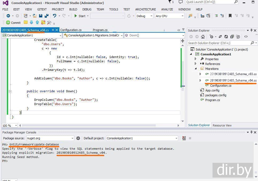This screenshot has height=181, width=258.
Task: Toggle Show All Files in Solution Explorer
Action: click(238, 37)
